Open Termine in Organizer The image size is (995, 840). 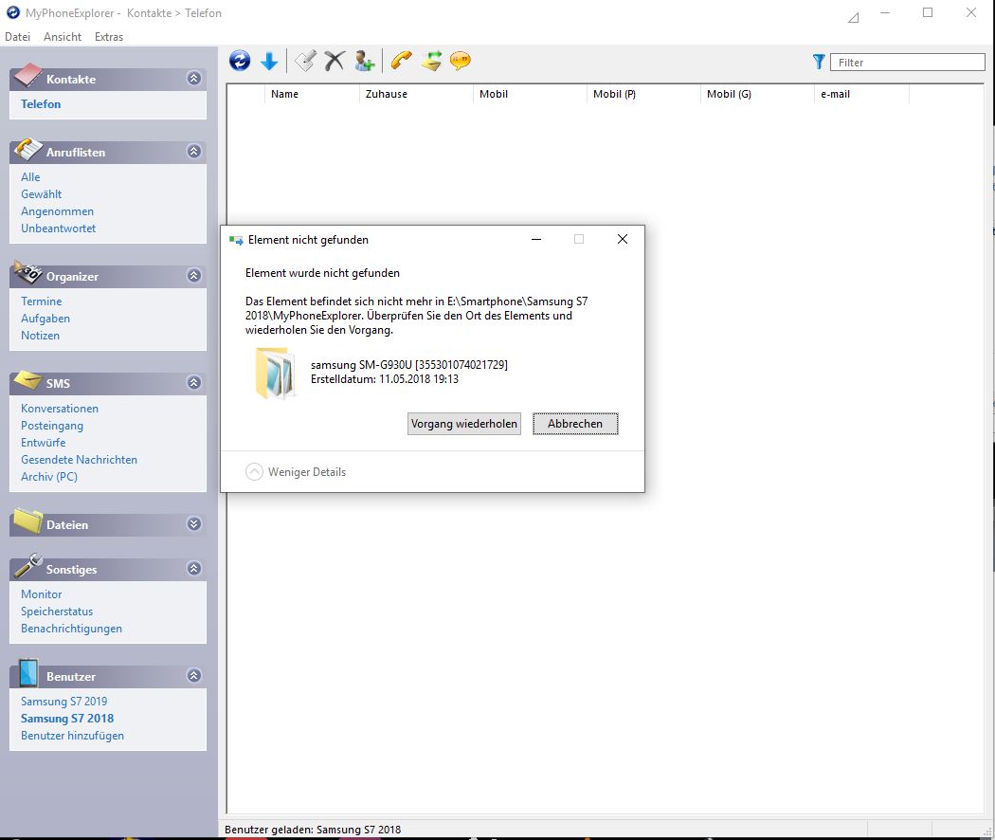click(42, 301)
